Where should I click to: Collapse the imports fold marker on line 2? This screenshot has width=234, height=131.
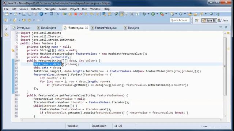pos(19,33)
